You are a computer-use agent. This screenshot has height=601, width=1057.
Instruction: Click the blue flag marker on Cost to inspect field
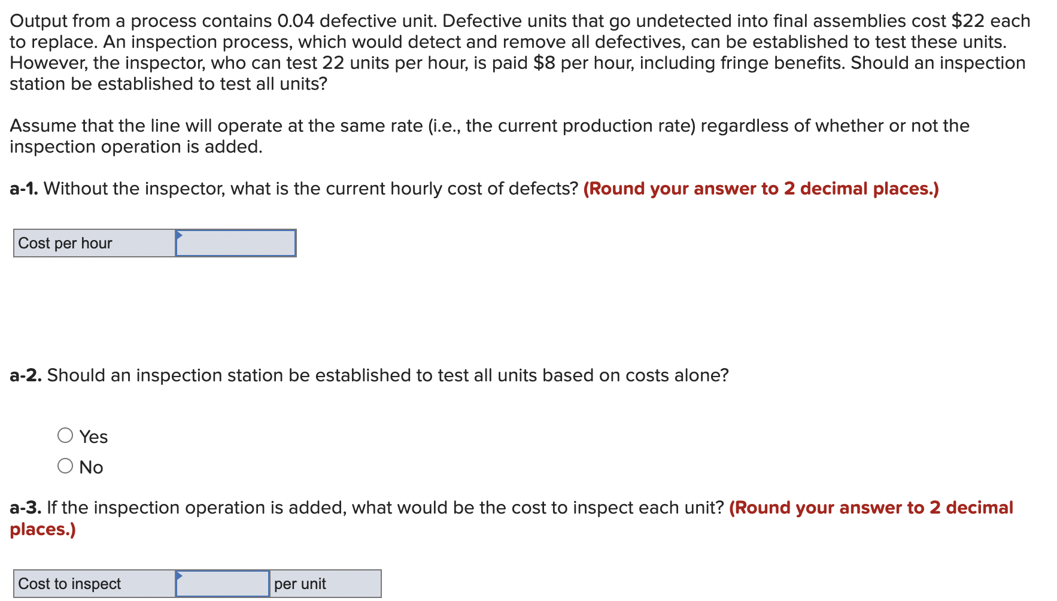click(178, 576)
